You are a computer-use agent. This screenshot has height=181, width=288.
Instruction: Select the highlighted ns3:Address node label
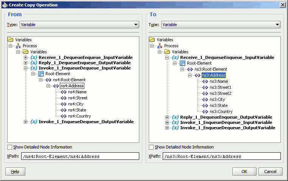213,75
